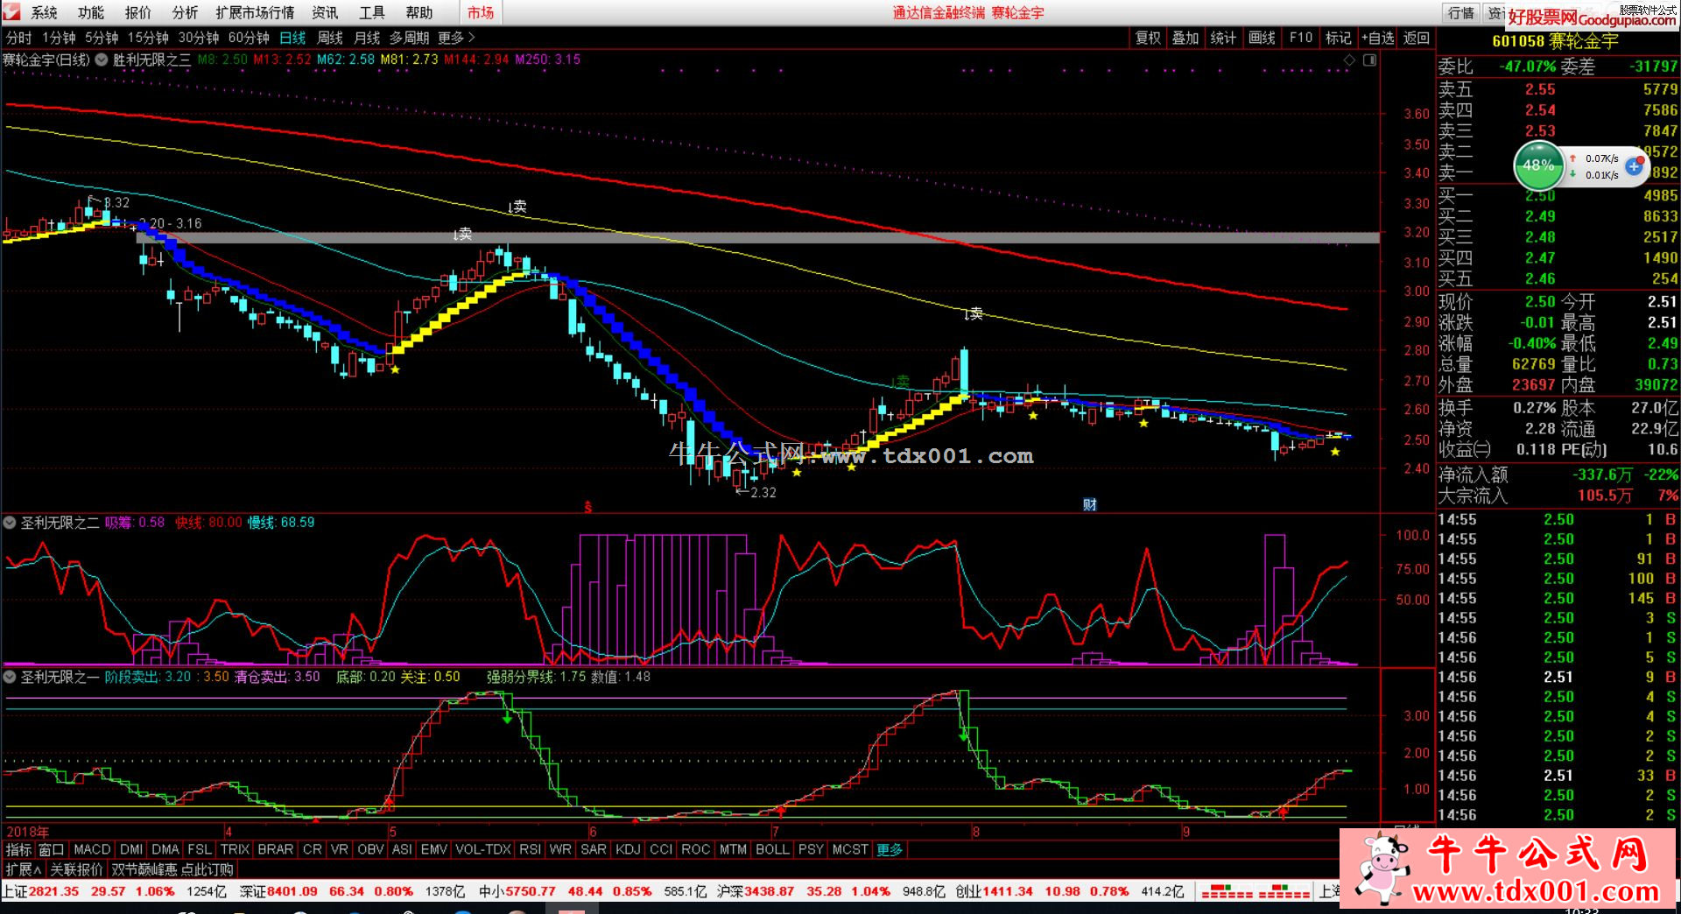Expand the 更多 periods dropdown
Viewport: 1681px width, 914px height.
tap(456, 38)
